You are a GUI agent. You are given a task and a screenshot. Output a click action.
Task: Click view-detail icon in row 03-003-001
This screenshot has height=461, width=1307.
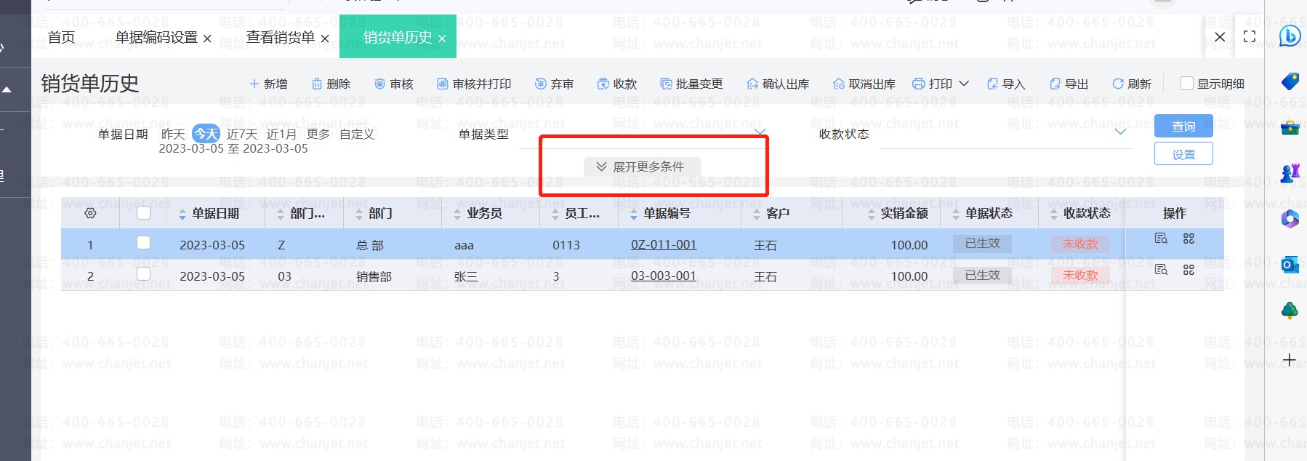pyautogui.click(x=1161, y=270)
